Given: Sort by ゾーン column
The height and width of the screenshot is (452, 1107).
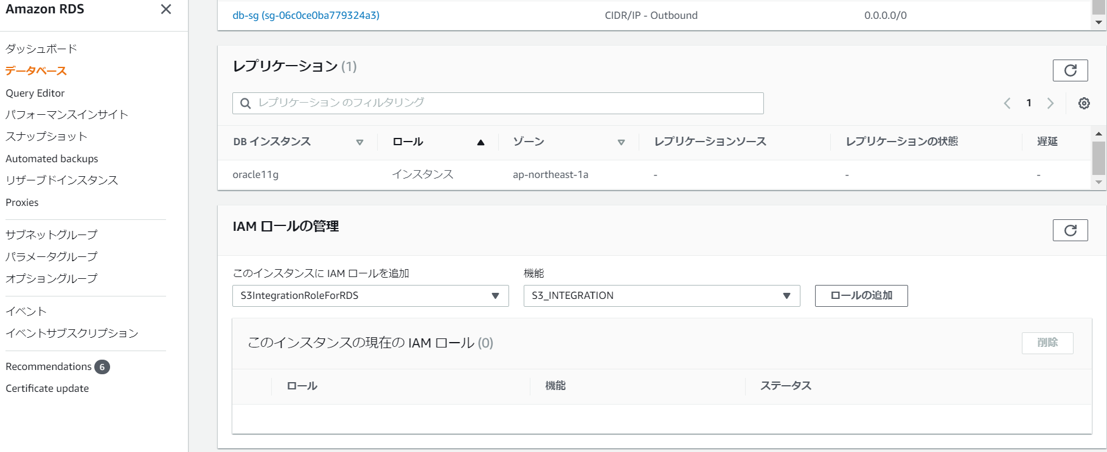Looking at the screenshot, I should click(621, 142).
